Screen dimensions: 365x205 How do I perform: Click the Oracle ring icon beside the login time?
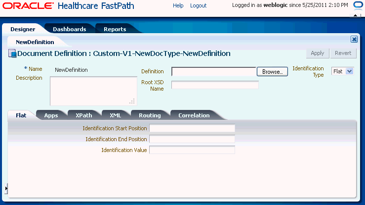(x=358, y=5)
